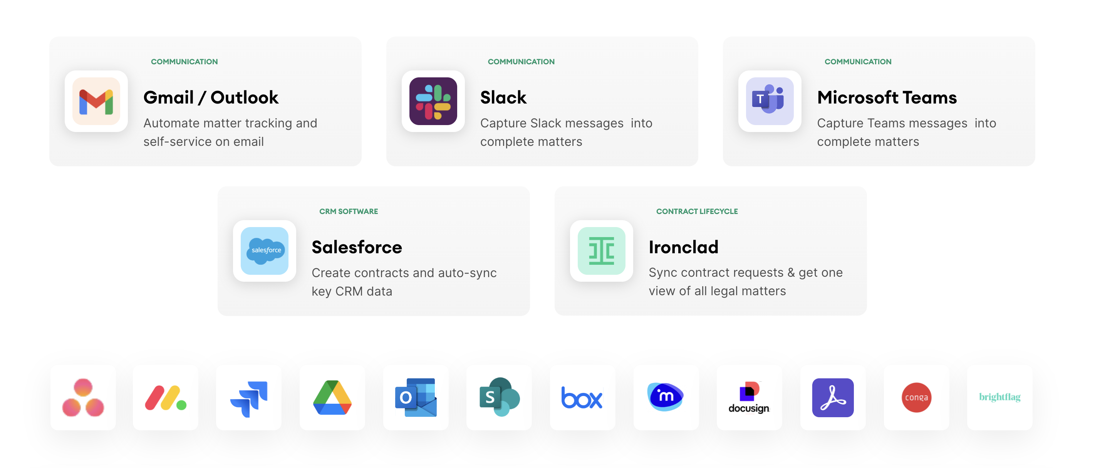
Task: Click the Microsoft Teams logo icon
Action: coord(770,101)
